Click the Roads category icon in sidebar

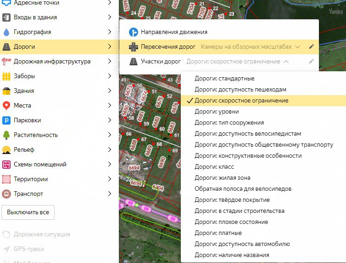pyautogui.click(x=6, y=46)
